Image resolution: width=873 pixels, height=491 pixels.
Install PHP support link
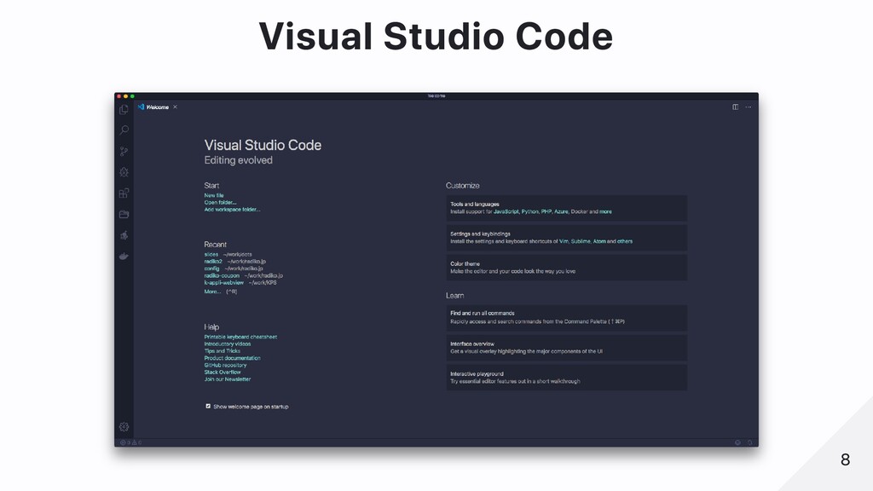[546, 211]
